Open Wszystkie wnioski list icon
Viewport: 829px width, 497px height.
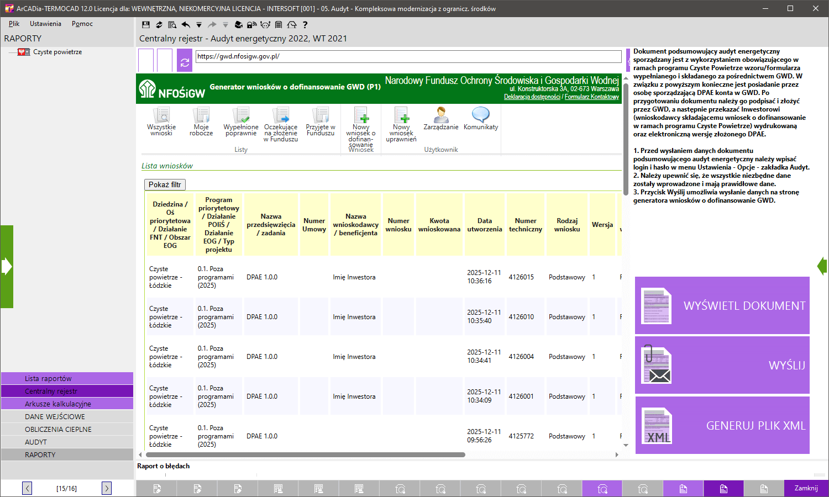pyautogui.click(x=161, y=121)
